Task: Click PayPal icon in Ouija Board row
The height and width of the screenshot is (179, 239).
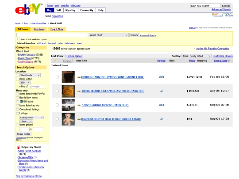Action: point(162,91)
